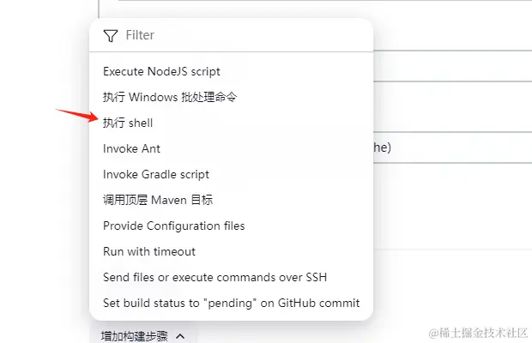Viewport: 532px width, 343px height.
Task: Select the 执行 shell build step
Action: [x=231, y=123]
